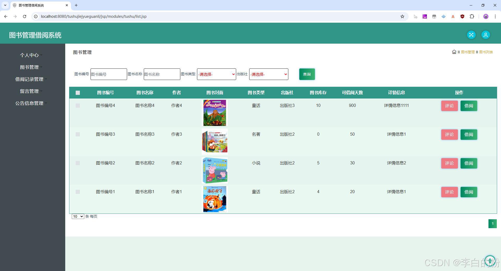Screen dimensions: 501x271
Task: Go back to the previous page
Action: (x=6, y=16)
